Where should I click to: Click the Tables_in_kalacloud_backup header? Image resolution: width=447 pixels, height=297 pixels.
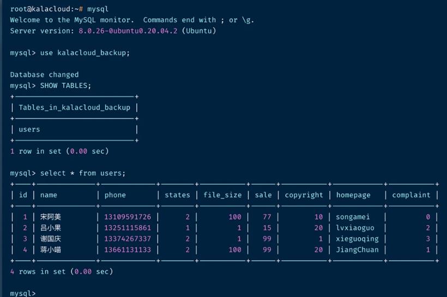click(x=74, y=108)
